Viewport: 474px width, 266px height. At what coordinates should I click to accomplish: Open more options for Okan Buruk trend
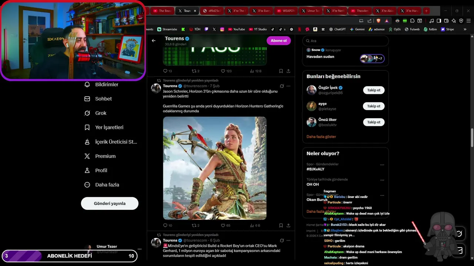(382, 195)
